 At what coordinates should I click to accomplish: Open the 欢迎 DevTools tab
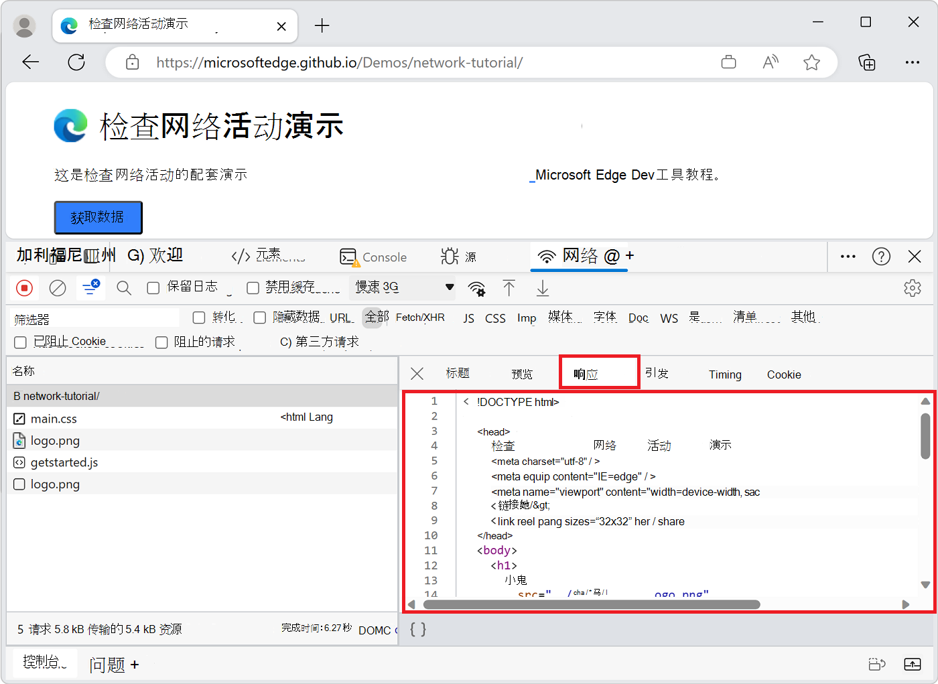click(x=155, y=255)
